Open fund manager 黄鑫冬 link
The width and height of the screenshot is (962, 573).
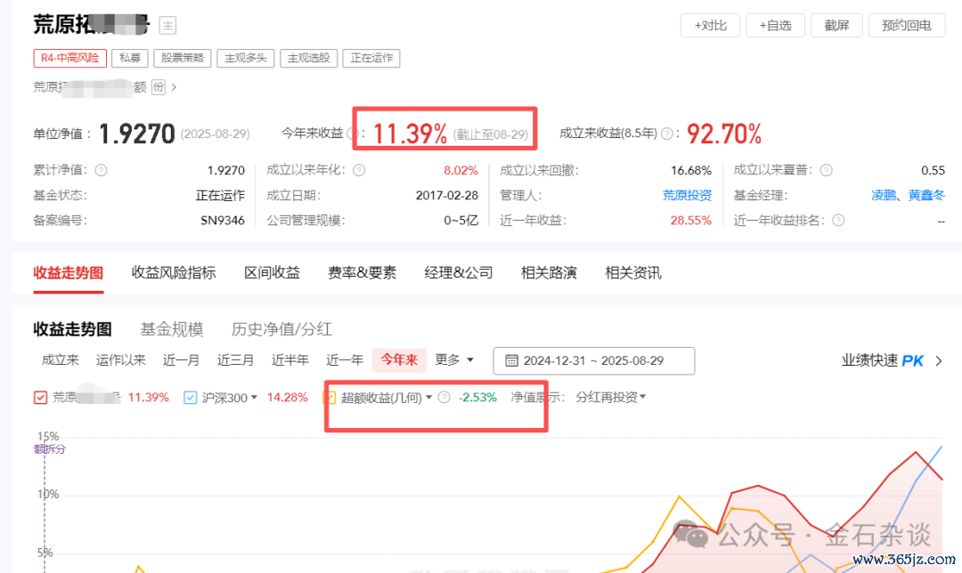(926, 196)
